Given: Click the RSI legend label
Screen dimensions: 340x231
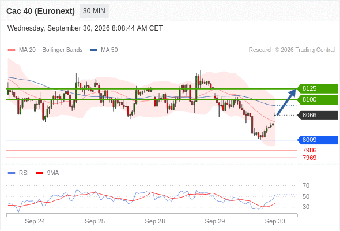Looking at the screenshot, I should [24, 173].
